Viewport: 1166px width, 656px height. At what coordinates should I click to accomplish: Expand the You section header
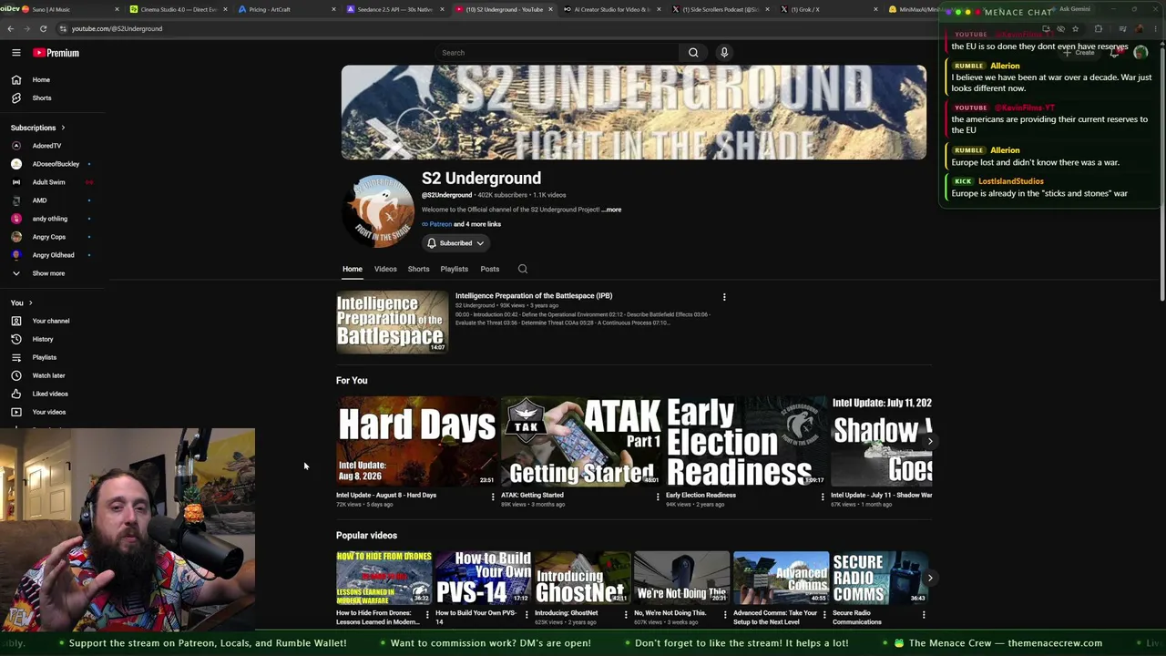[x=22, y=302]
